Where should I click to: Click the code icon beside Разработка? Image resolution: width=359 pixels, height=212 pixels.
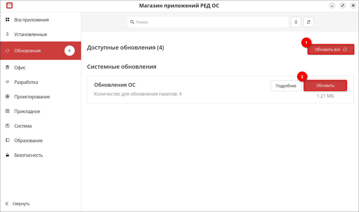tap(8, 82)
